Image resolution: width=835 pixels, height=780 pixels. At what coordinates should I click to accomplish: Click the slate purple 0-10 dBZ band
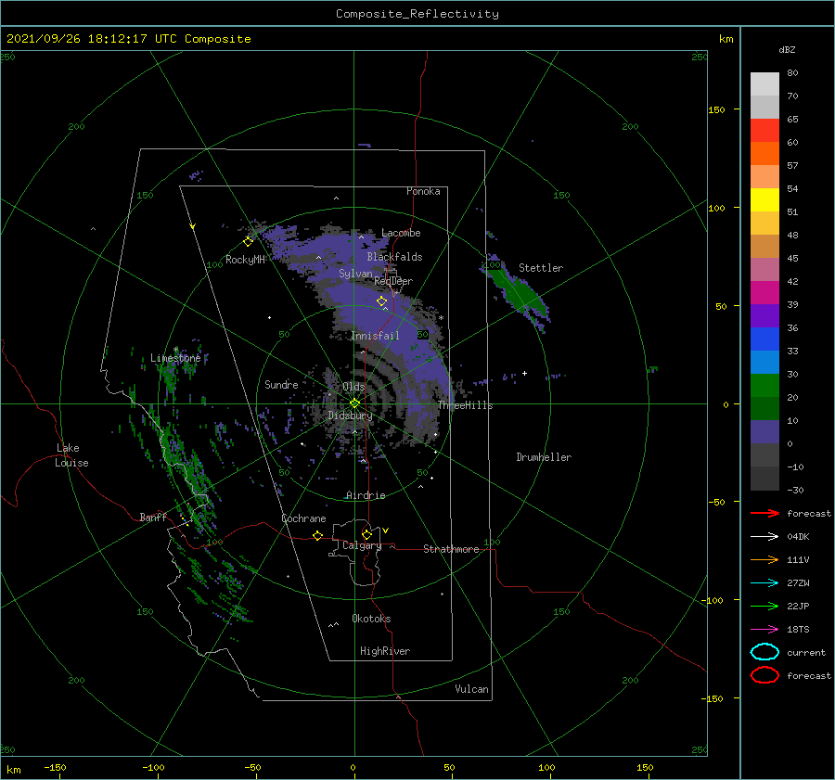click(x=764, y=431)
